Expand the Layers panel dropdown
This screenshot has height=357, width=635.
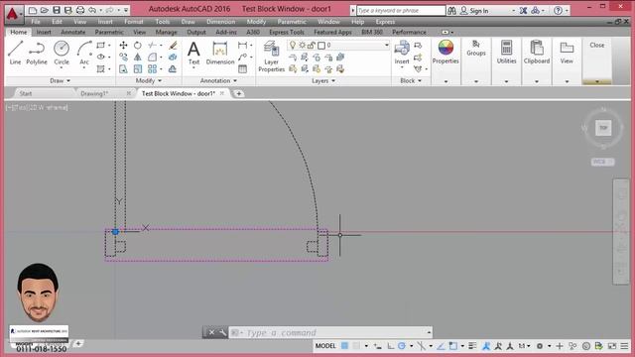coord(323,81)
